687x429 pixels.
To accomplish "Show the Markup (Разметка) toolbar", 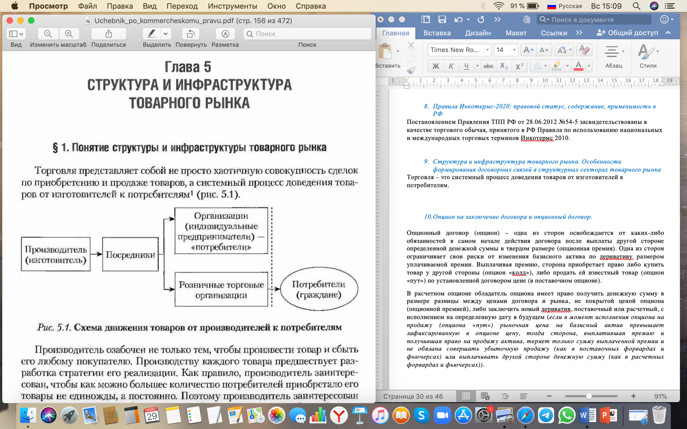I will 225,34.
